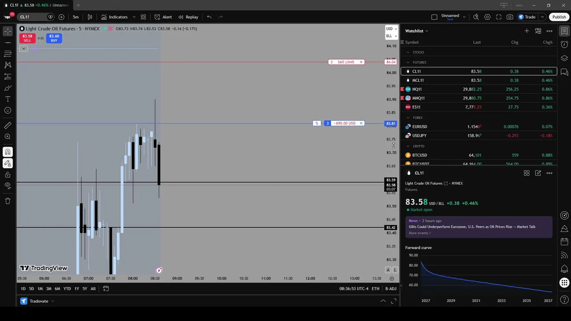571x321 pixels.
Task: Switch to the 5D date range
Action: pos(31,289)
